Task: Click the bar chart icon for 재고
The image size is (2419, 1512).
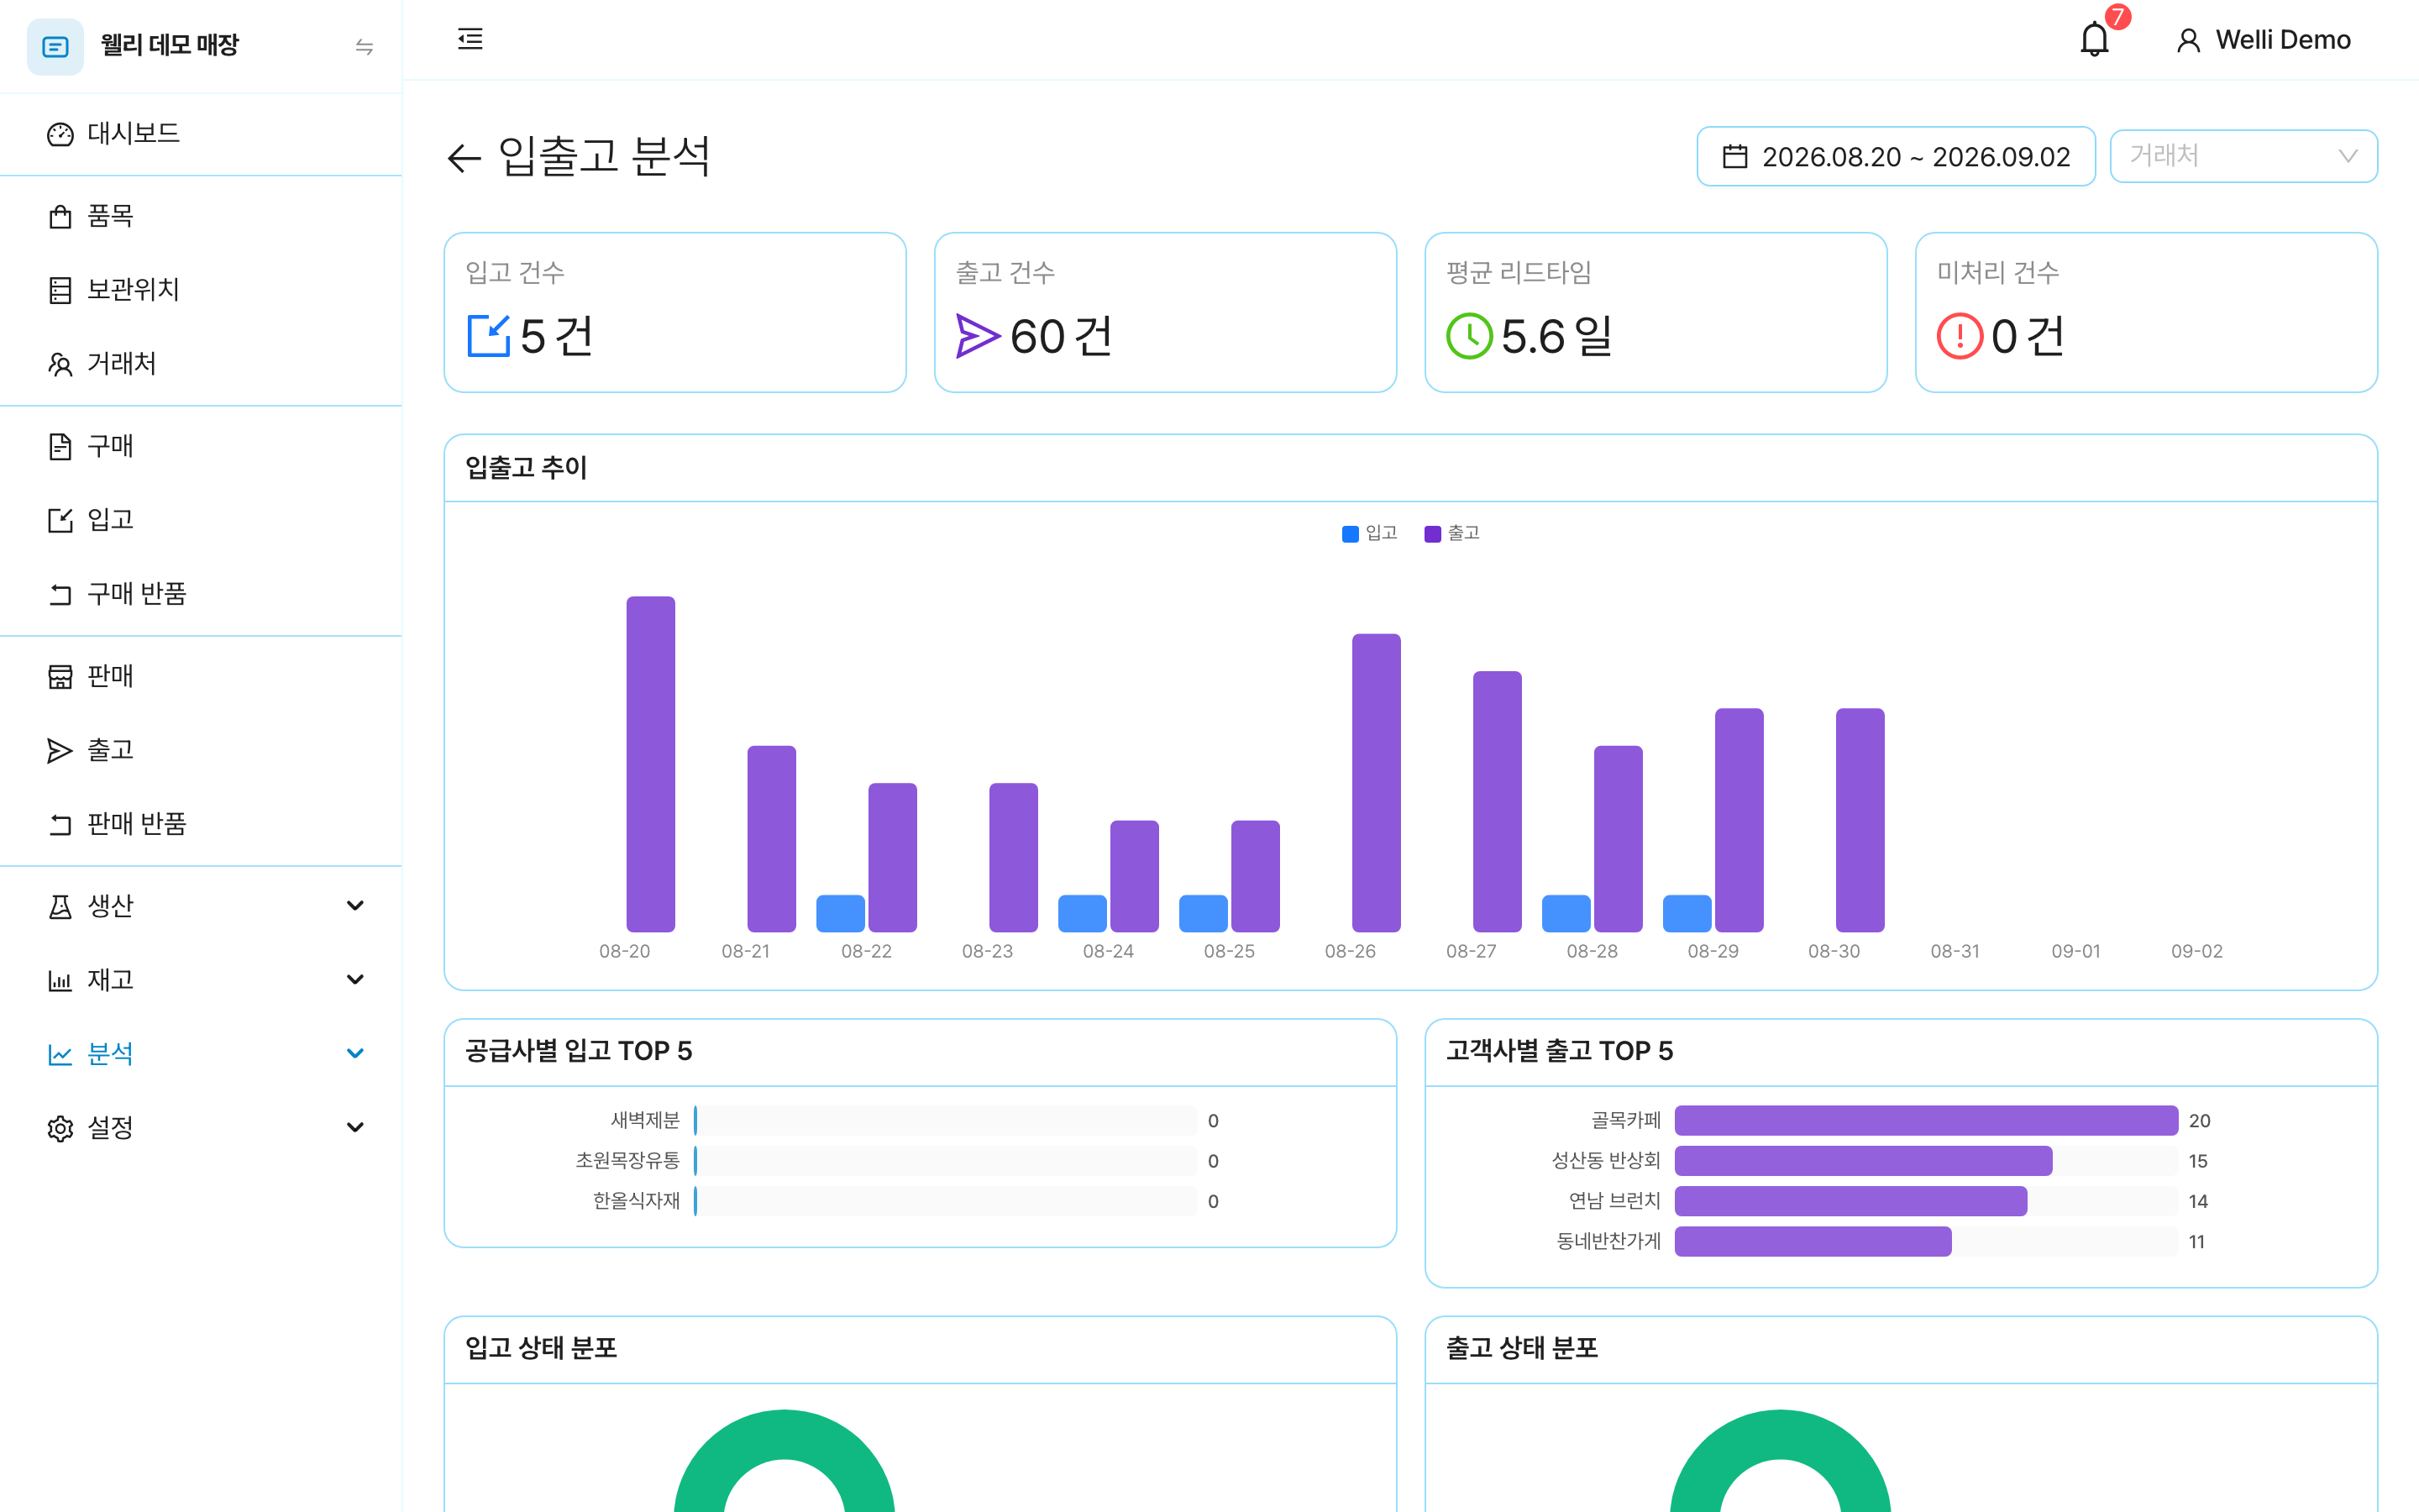Action: [x=60, y=980]
